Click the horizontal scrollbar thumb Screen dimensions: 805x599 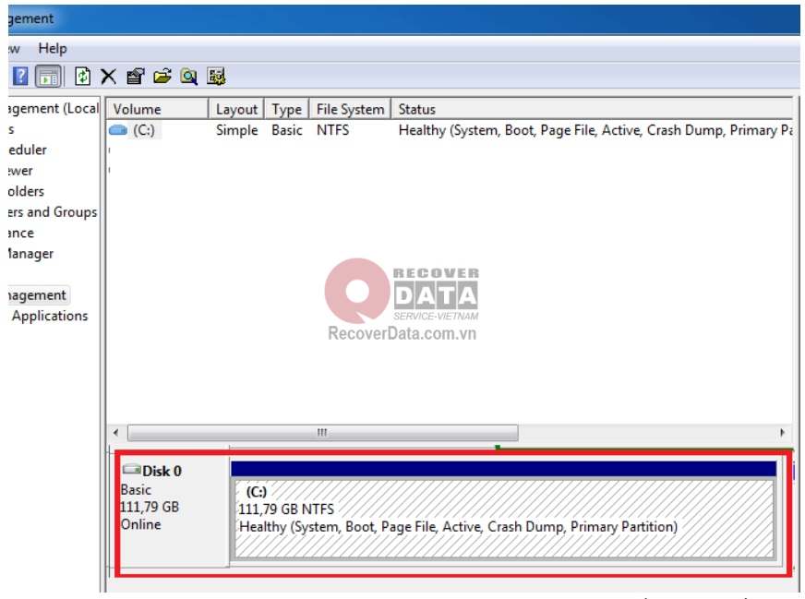point(322,433)
